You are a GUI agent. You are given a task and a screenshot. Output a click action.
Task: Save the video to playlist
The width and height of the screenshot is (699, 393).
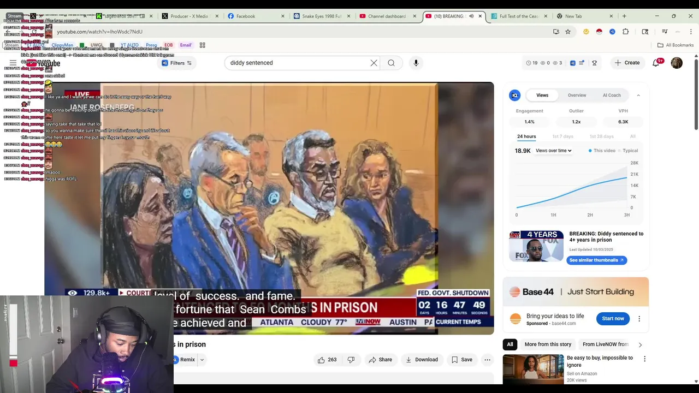[x=462, y=360]
